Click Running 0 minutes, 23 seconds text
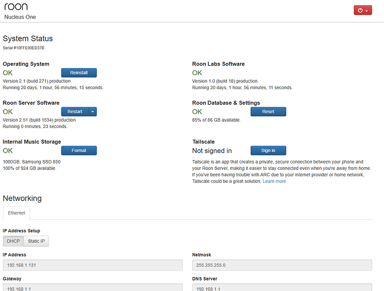 click(35, 126)
